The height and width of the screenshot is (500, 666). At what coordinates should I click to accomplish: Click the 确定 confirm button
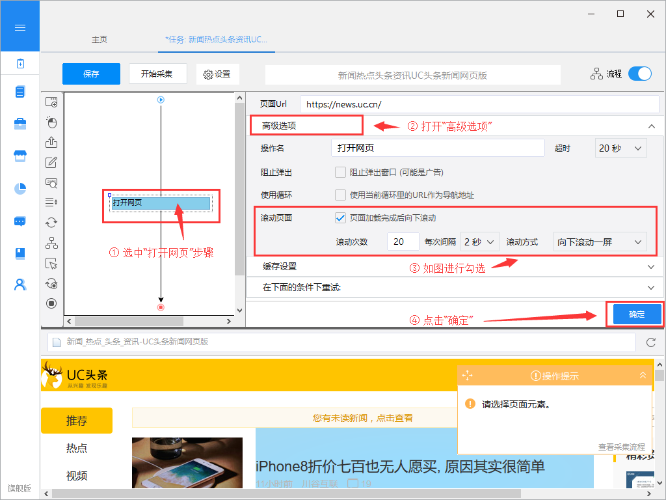(636, 314)
